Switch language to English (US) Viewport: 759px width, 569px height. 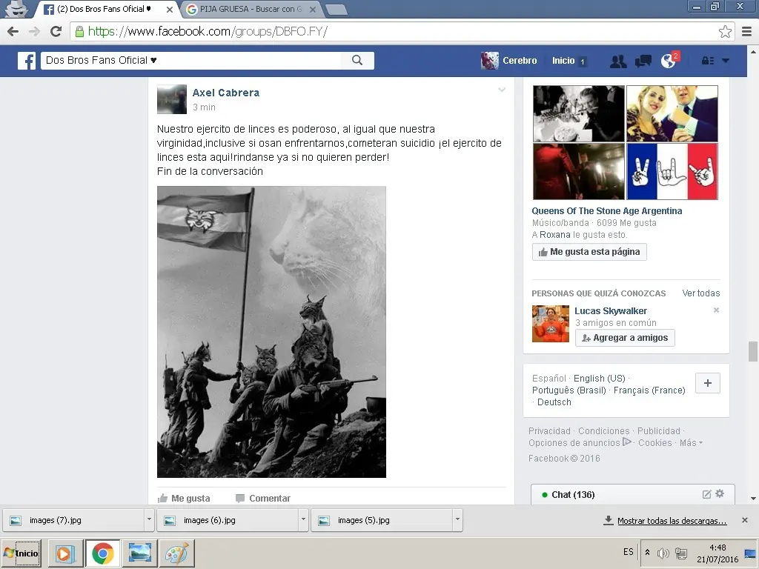599,379
